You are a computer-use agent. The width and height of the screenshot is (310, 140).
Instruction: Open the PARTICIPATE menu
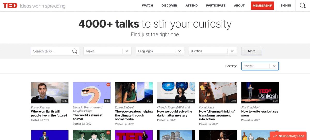pyautogui.click(x=216, y=5)
